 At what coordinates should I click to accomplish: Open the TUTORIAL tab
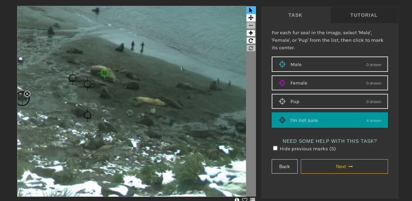[364, 15]
